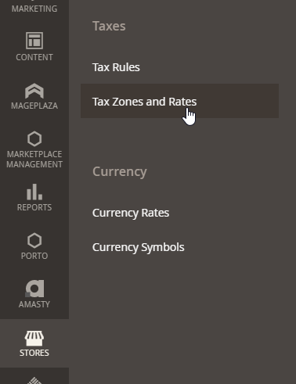The width and height of the screenshot is (296, 384).
Task: Select the Amasty logo icon
Action: tap(34, 289)
